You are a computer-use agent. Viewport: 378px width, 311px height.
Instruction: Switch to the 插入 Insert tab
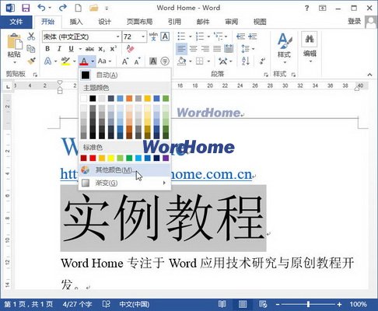(x=76, y=22)
